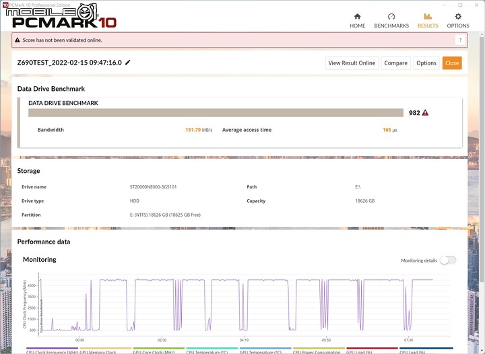
Task: Close the result with orange Close button
Action: [x=452, y=63]
